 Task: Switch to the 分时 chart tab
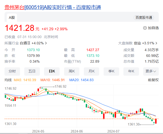click(x=12, y=71)
